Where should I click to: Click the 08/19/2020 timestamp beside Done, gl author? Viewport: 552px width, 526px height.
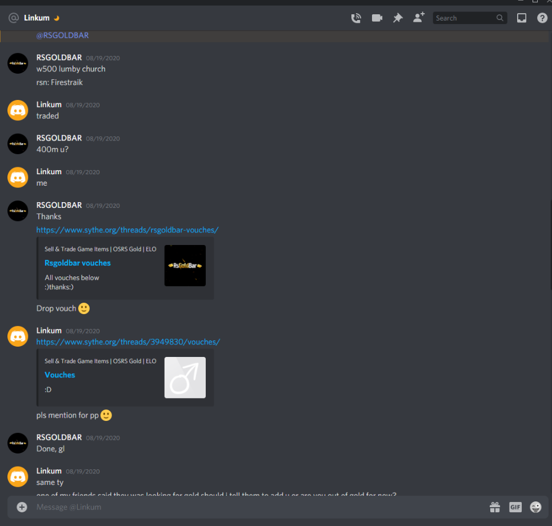103,437
